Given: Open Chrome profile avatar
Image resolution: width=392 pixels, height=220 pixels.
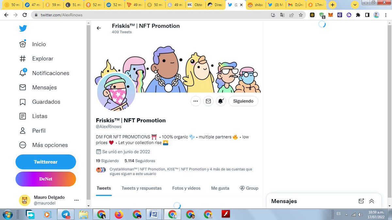Looking at the screenshot, I should [x=377, y=15].
